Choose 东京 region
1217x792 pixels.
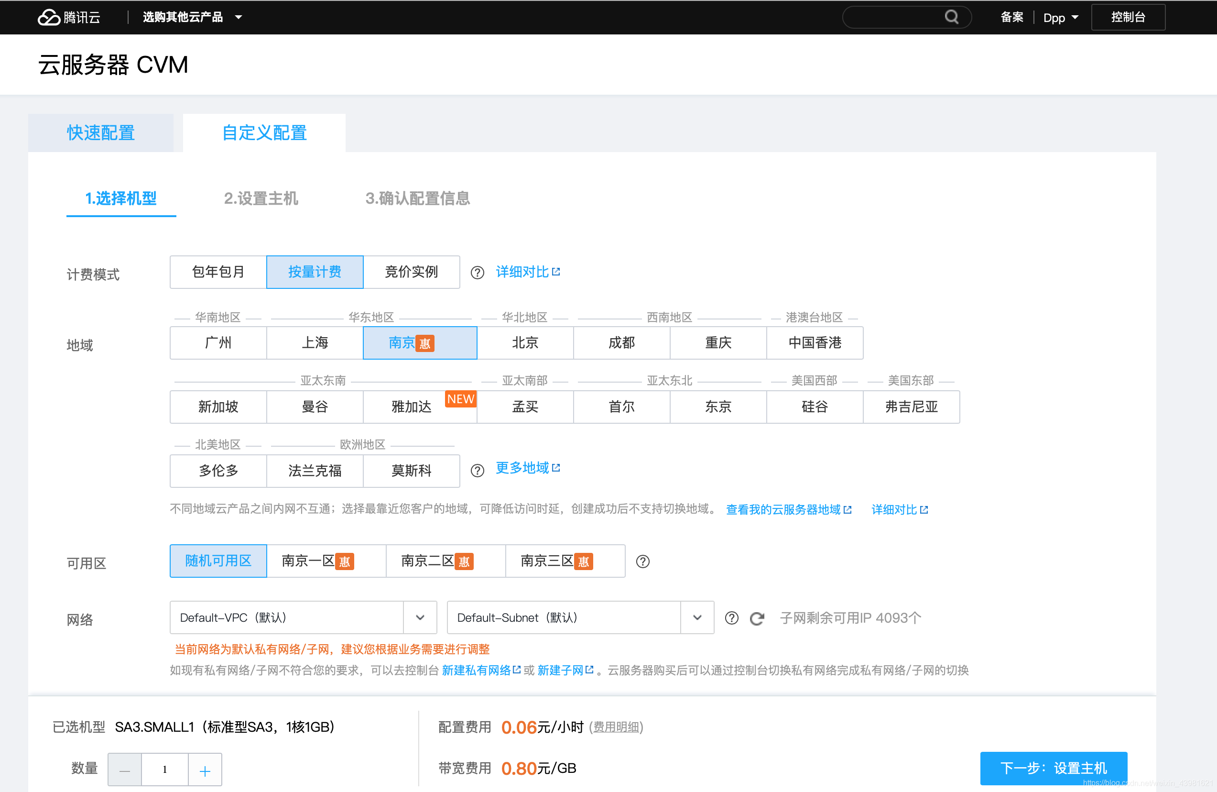(x=718, y=407)
